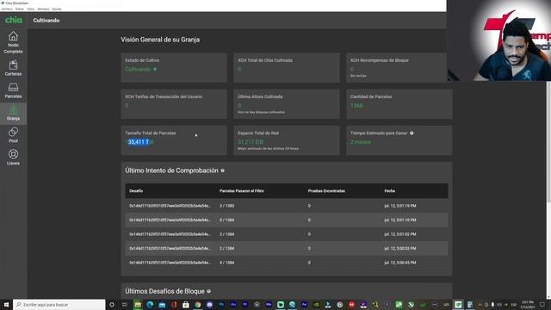The height and width of the screenshot is (310, 551).
Task: Open the Pool sidebar section
Action: click(x=14, y=135)
